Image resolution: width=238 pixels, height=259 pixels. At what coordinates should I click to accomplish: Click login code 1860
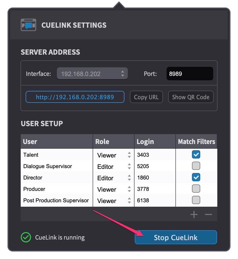[x=143, y=178]
